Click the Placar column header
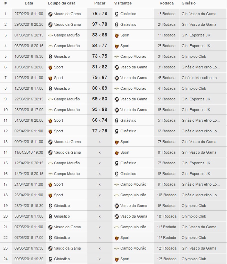This screenshot has width=227, height=264. point(100,3)
